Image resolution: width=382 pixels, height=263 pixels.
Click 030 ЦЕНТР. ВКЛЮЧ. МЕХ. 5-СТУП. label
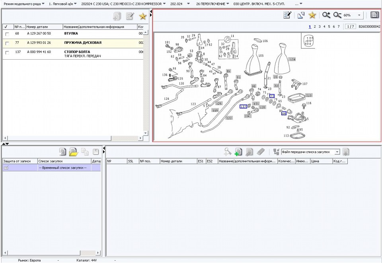point(259,4)
